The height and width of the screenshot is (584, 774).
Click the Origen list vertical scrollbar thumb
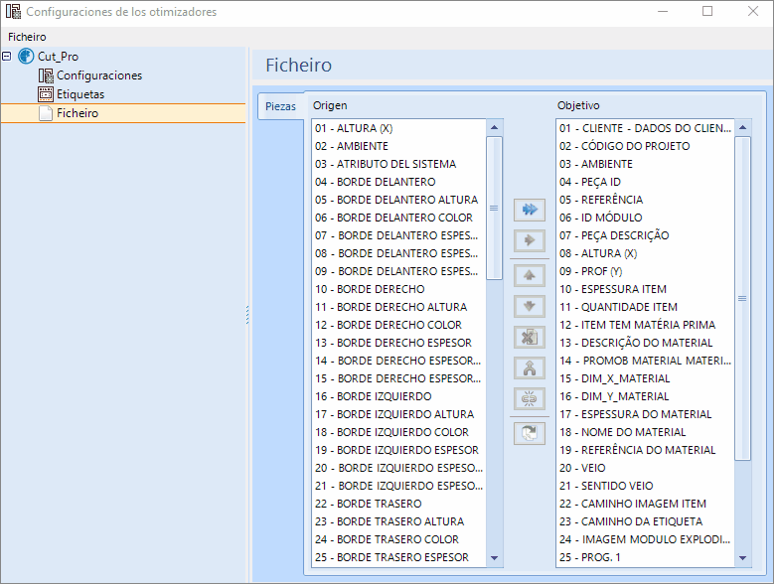pyautogui.click(x=494, y=209)
